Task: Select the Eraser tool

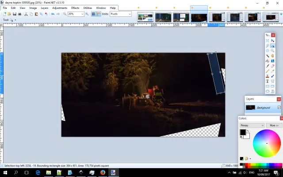Action: tap(273, 65)
